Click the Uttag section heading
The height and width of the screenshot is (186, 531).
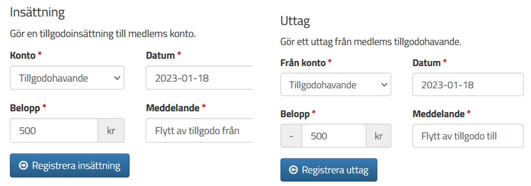pos(295,21)
